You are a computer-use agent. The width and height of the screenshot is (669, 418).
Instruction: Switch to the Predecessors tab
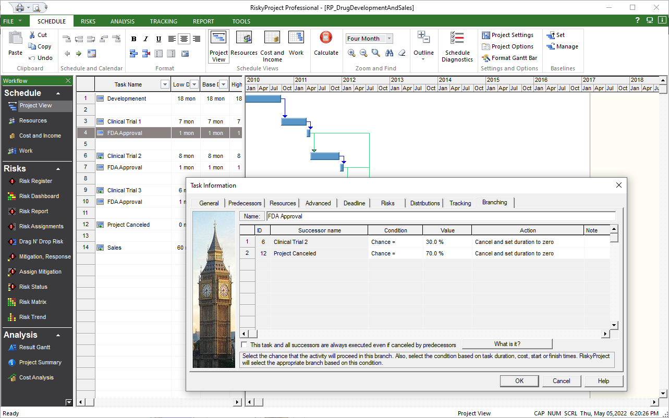[245, 203]
